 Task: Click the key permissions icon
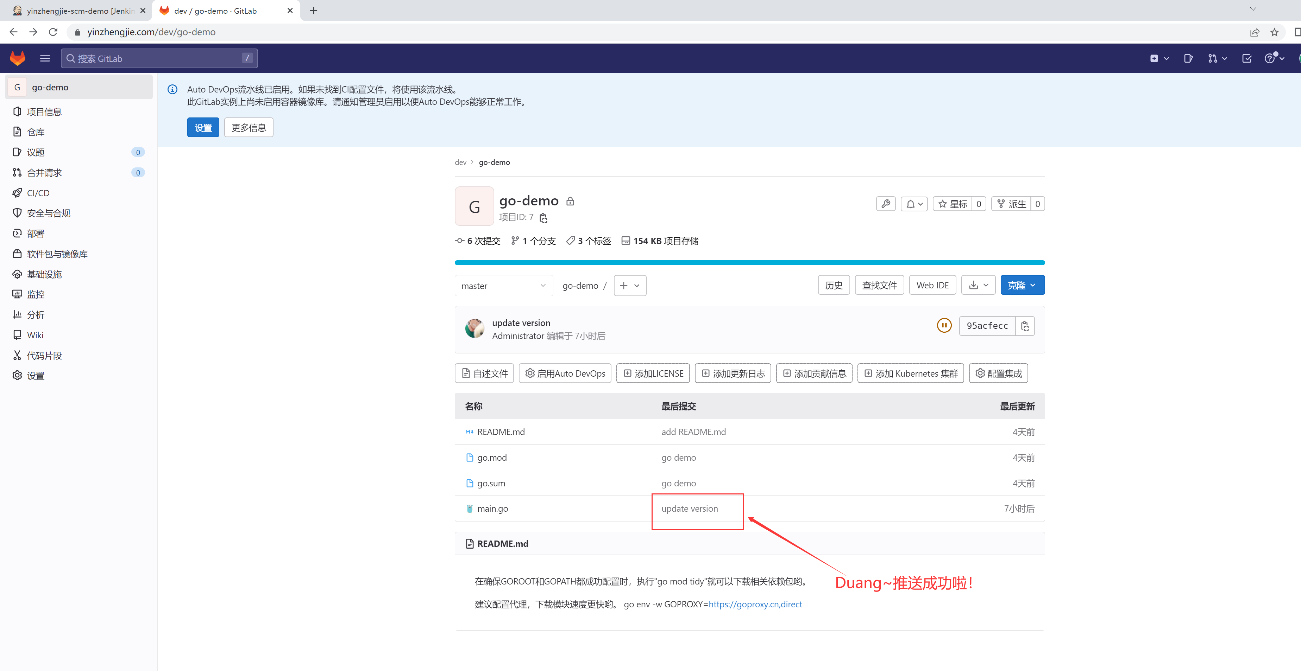[886, 204]
